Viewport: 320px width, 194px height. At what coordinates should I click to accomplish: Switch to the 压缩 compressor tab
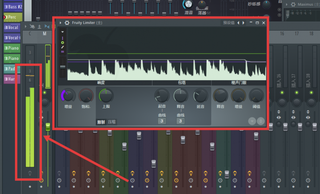(x=112, y=122)
